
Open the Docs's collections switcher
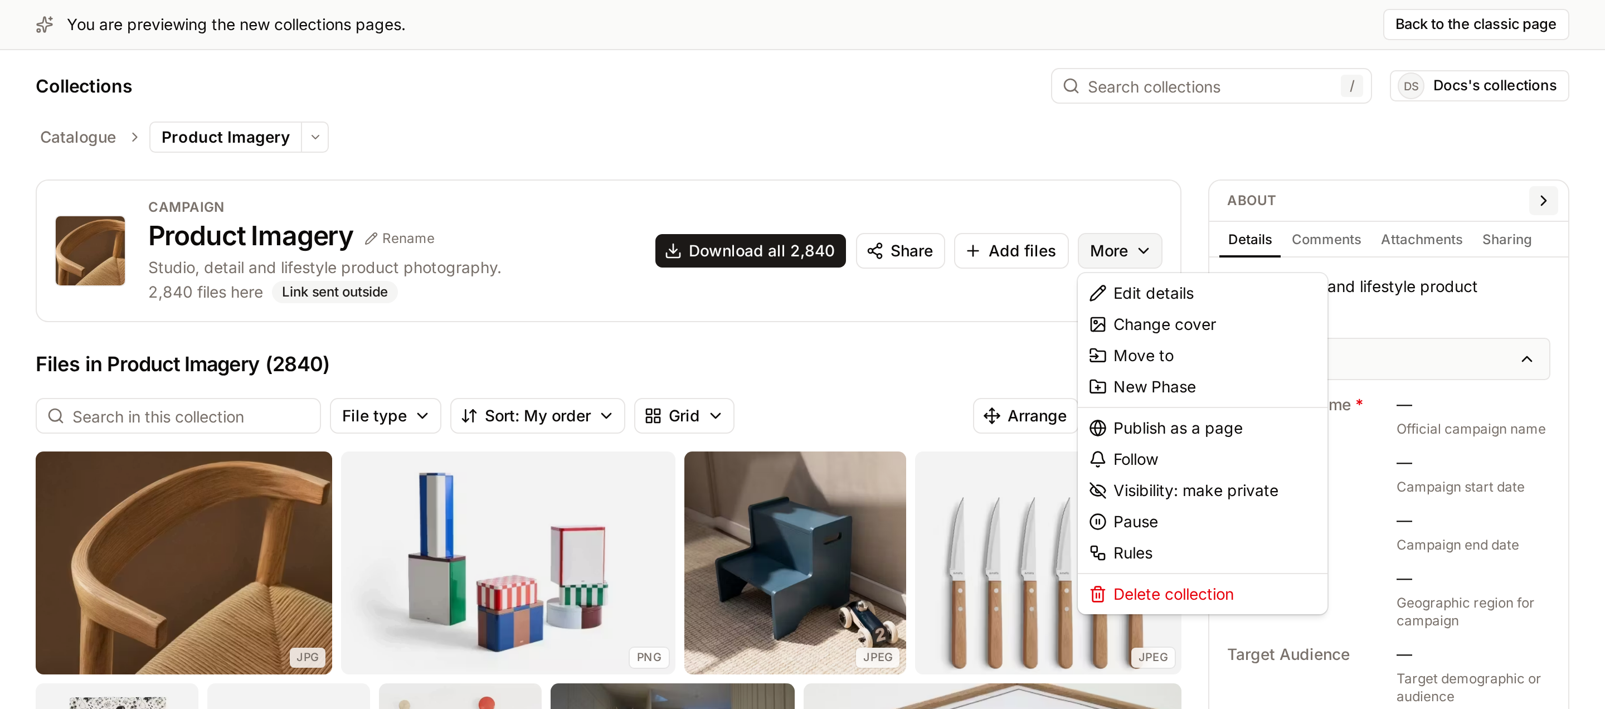click(1479, 86)
